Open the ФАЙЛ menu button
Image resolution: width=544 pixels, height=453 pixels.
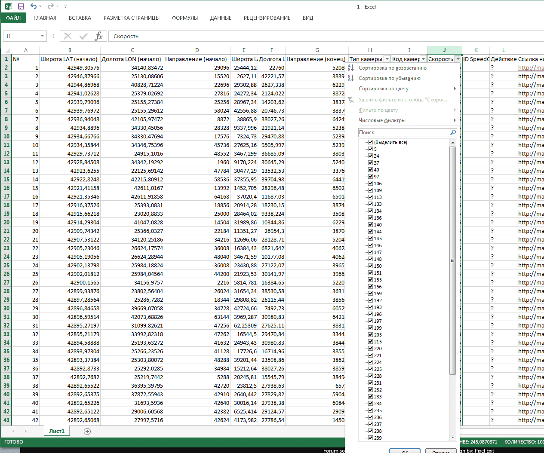tap(13, 18)
